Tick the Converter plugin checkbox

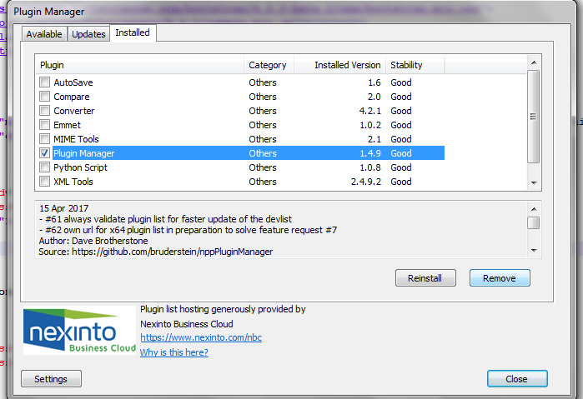pyautogui.click(x=44, y=110)
